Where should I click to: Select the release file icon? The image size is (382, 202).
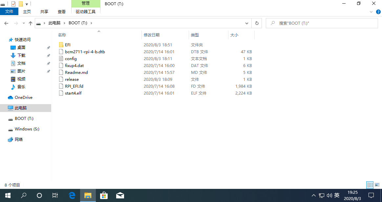61,79
